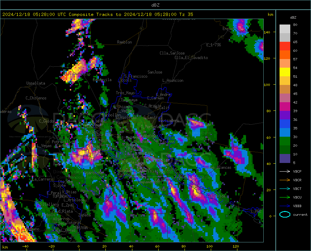Click the blue VBBB arrow legend icon
311x251 pixels.
point(285,206)
